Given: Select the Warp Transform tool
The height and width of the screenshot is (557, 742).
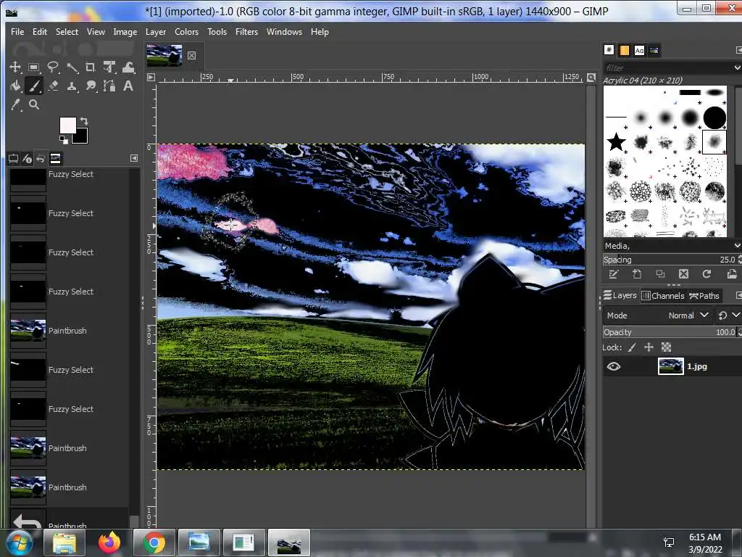Looking at the screenshot, I should point(128,67).
